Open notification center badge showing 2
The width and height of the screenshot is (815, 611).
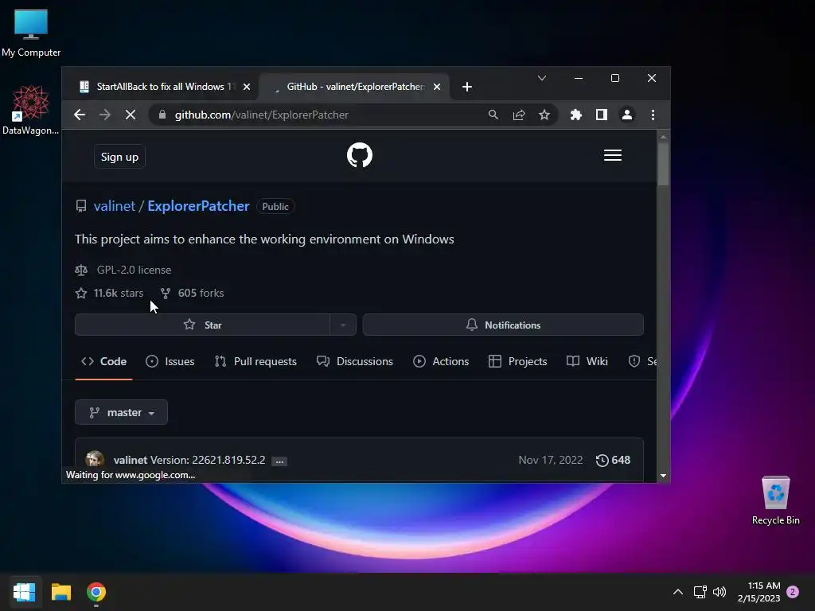[793, 592]
